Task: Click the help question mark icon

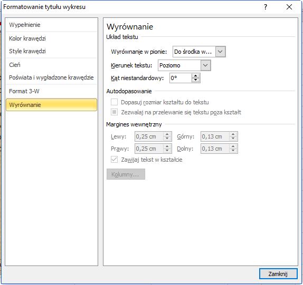Action: 266,7
